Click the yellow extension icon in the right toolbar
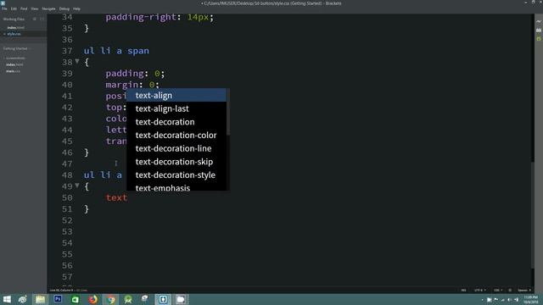The height and width of the screenshot is (305, 543). 539,39
